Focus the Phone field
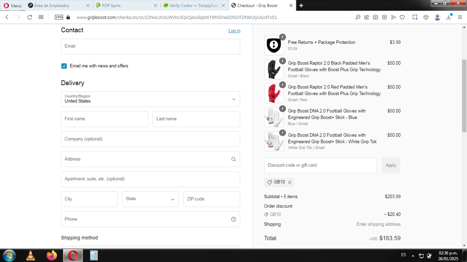The image size is (467, 262). (x=150, y=219)
